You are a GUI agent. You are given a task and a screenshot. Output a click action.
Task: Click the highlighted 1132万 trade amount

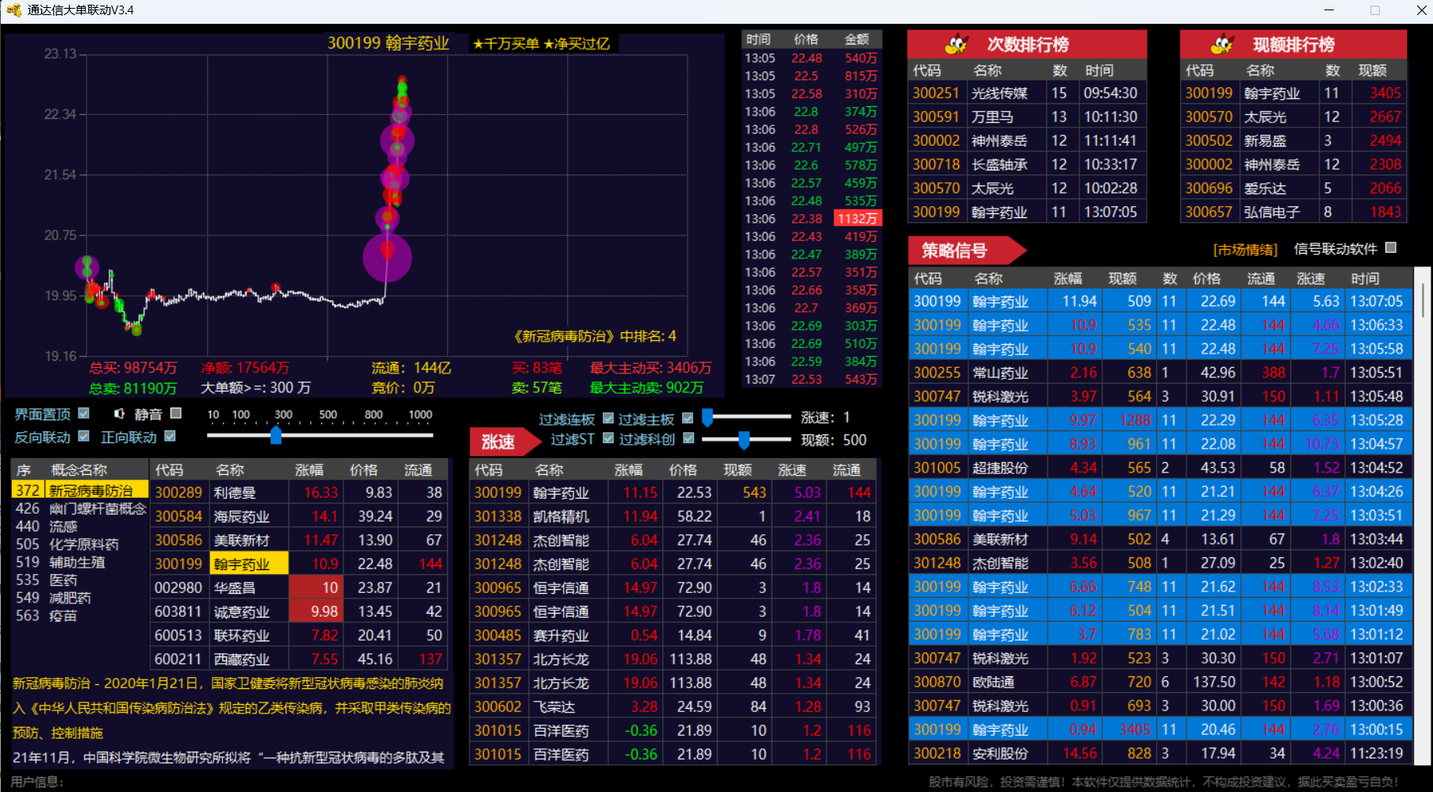click(857, 219)
